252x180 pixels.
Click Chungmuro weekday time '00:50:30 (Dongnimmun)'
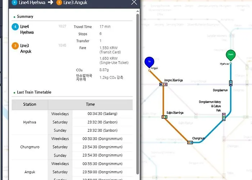point(102,139)
